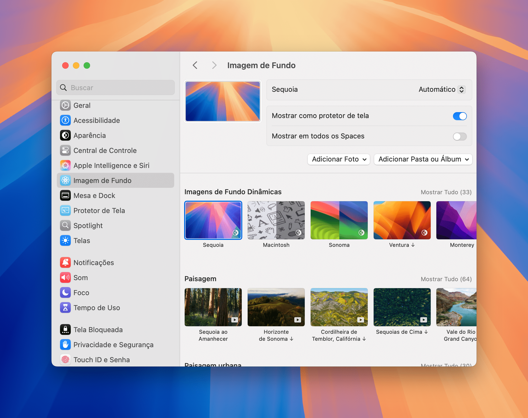Enable Mostrar em todos os Spaces switch
The width and height of the screenshot is (528, 418).
(x=460, y=136)
